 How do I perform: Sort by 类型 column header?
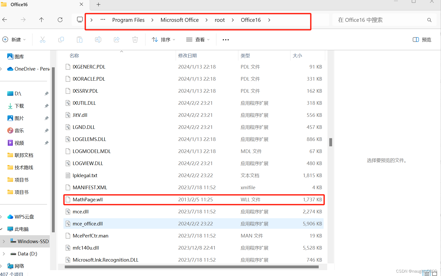coord(245,55)
